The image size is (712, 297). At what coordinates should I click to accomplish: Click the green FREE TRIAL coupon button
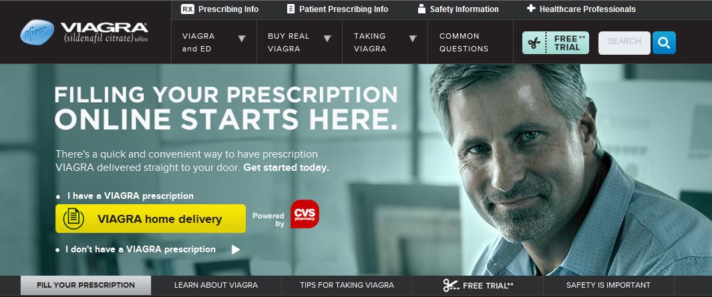click(555, 43)
